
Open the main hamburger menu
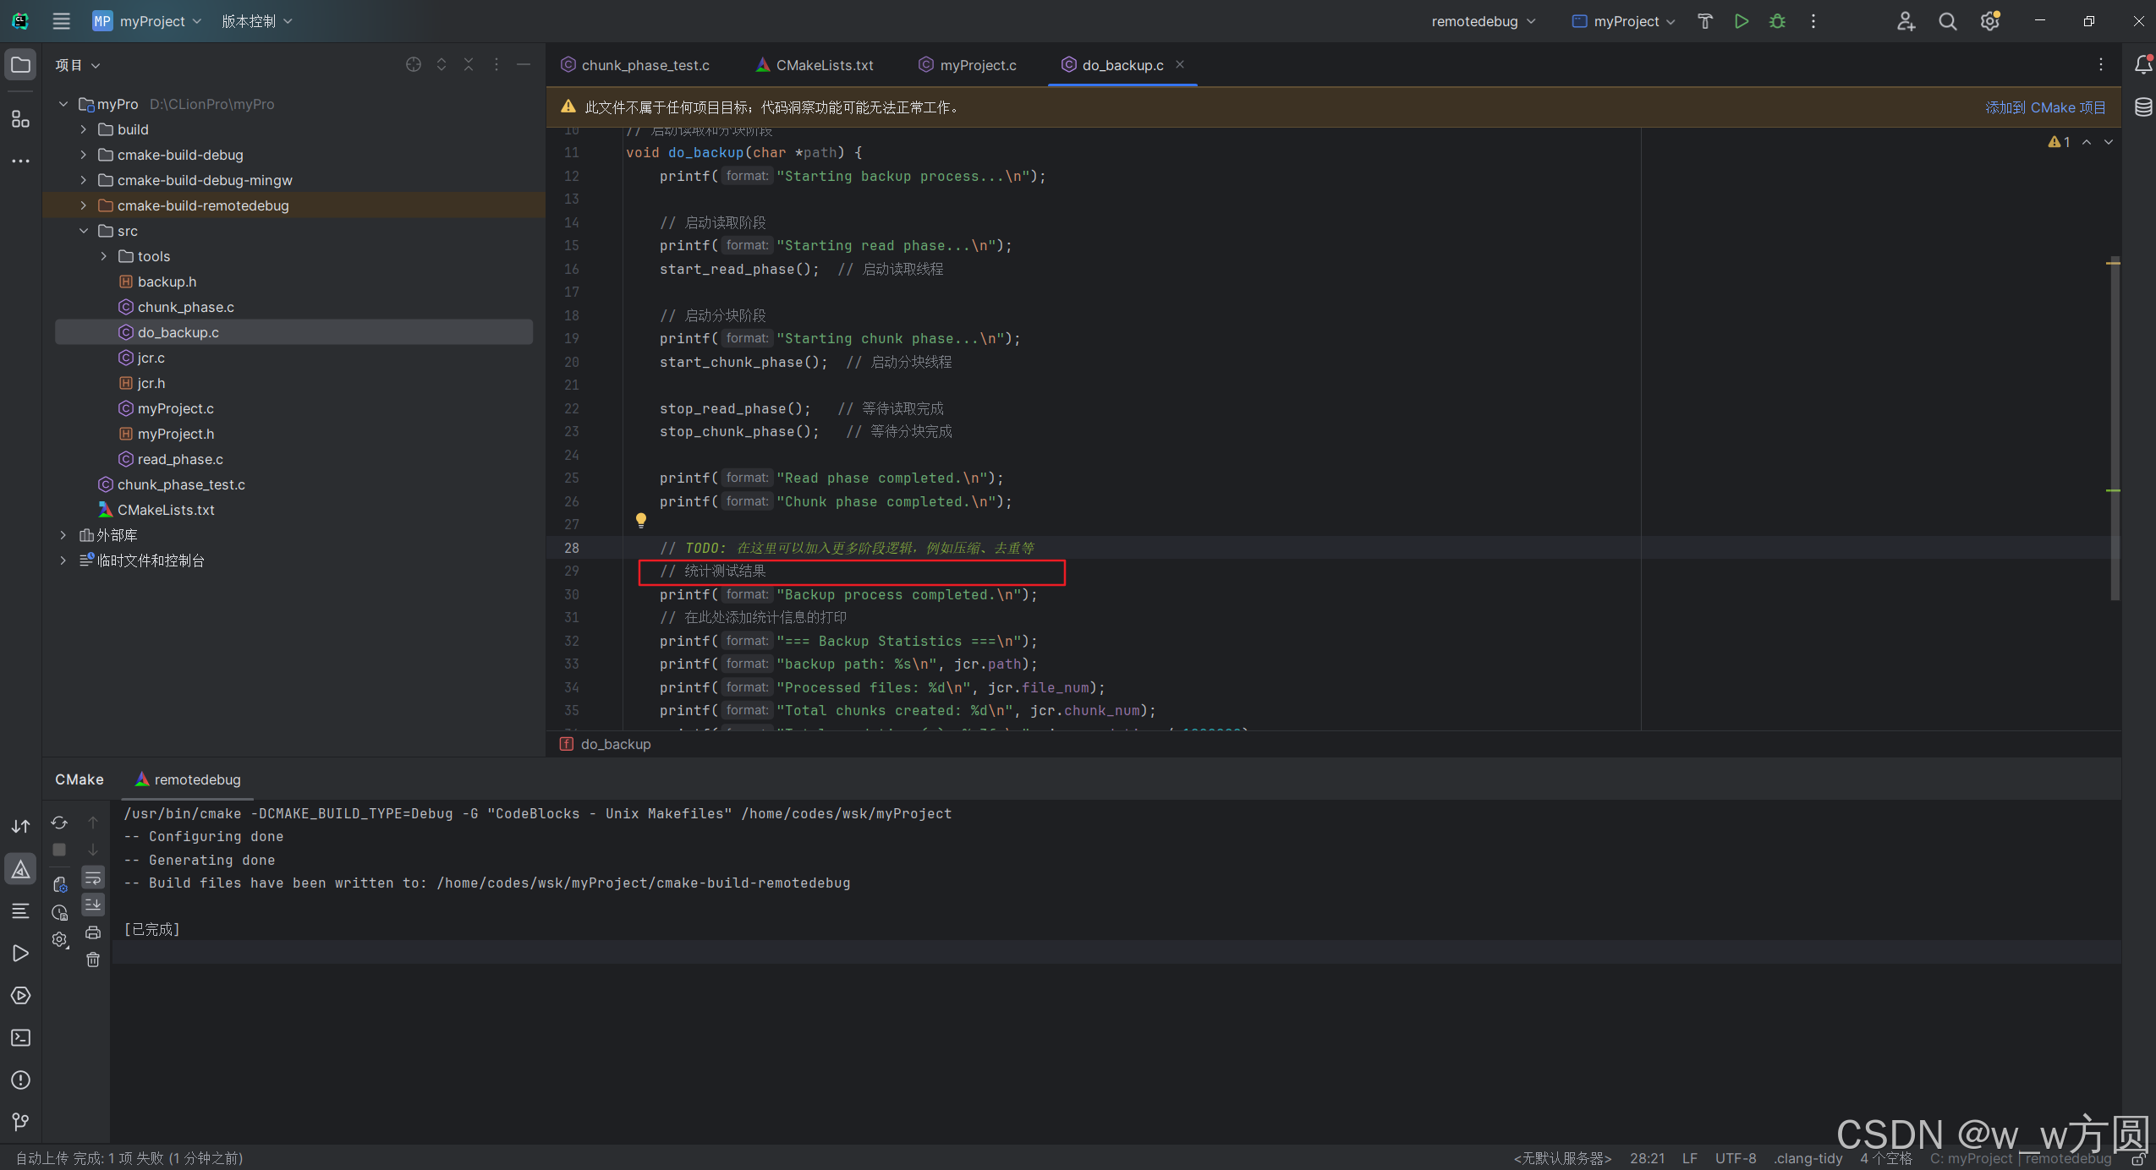tap(61, 21)
